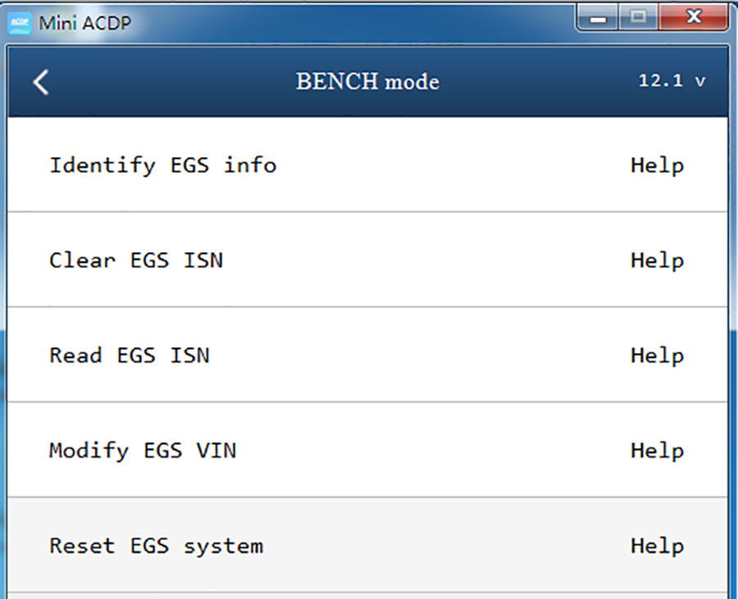Open Help for Modify EGS VIN
This screenshot has width=738, height=599.
click(x=657, y=450)
